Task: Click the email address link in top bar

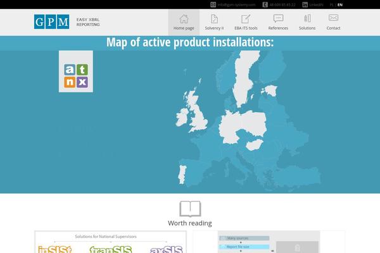Action: [236, 4]
